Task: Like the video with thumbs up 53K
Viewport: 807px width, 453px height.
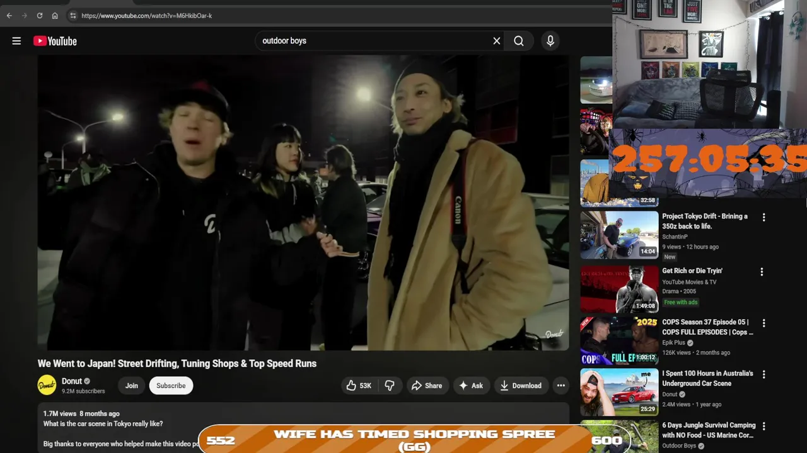Action: pos(359,386)
